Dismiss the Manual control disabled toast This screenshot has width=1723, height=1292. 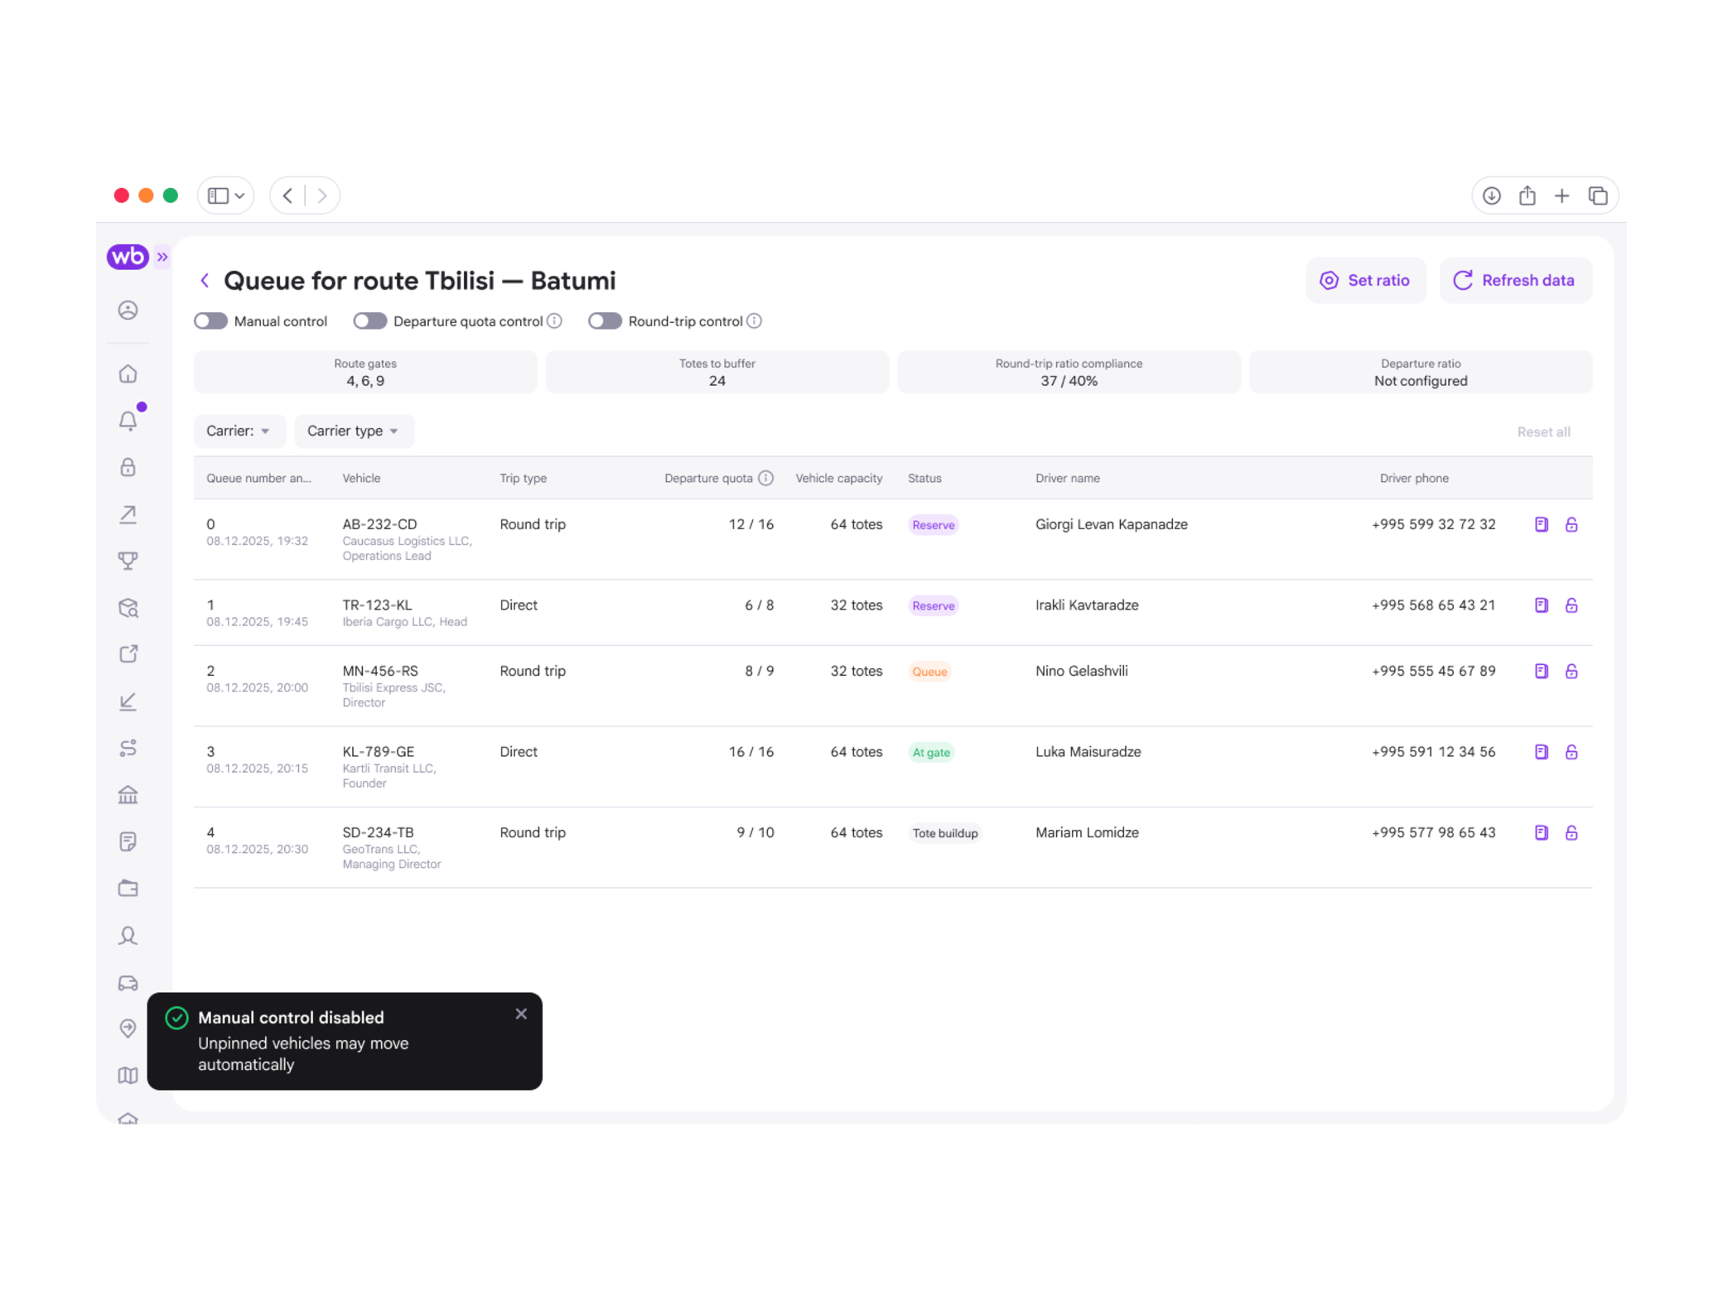pos(521,1014)
